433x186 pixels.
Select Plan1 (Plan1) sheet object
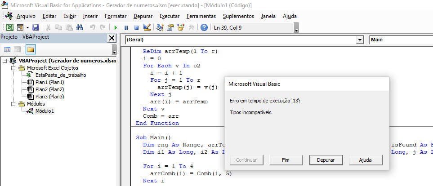click(x=50, y=82)
